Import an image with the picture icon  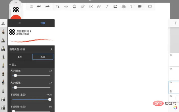[x=115, y=6]
